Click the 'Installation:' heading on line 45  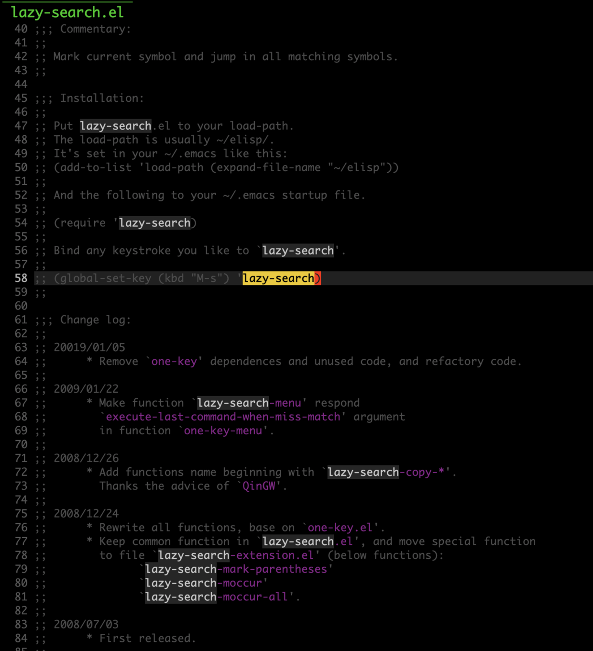tap(102, 99)
